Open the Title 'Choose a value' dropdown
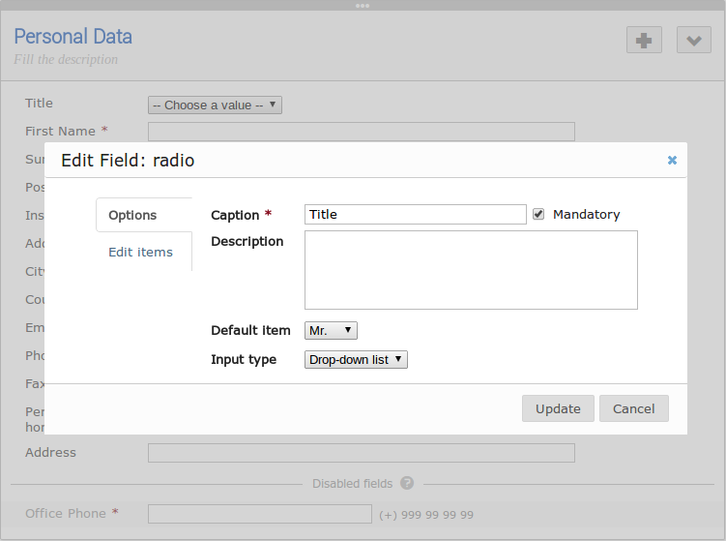Image resolution: width=726 pixels, height=541 pixels. pos(215,105)
